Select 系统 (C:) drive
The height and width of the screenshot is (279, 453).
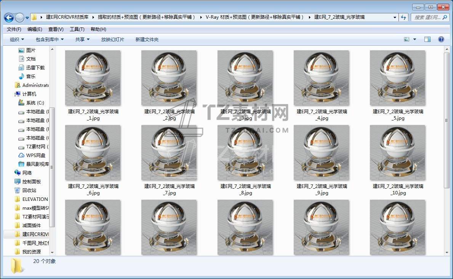tap(35, 103)
